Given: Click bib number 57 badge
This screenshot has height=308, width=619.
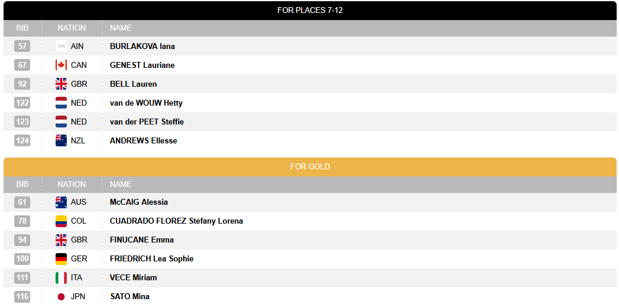Looking at the screenshot, I should 22,46.
